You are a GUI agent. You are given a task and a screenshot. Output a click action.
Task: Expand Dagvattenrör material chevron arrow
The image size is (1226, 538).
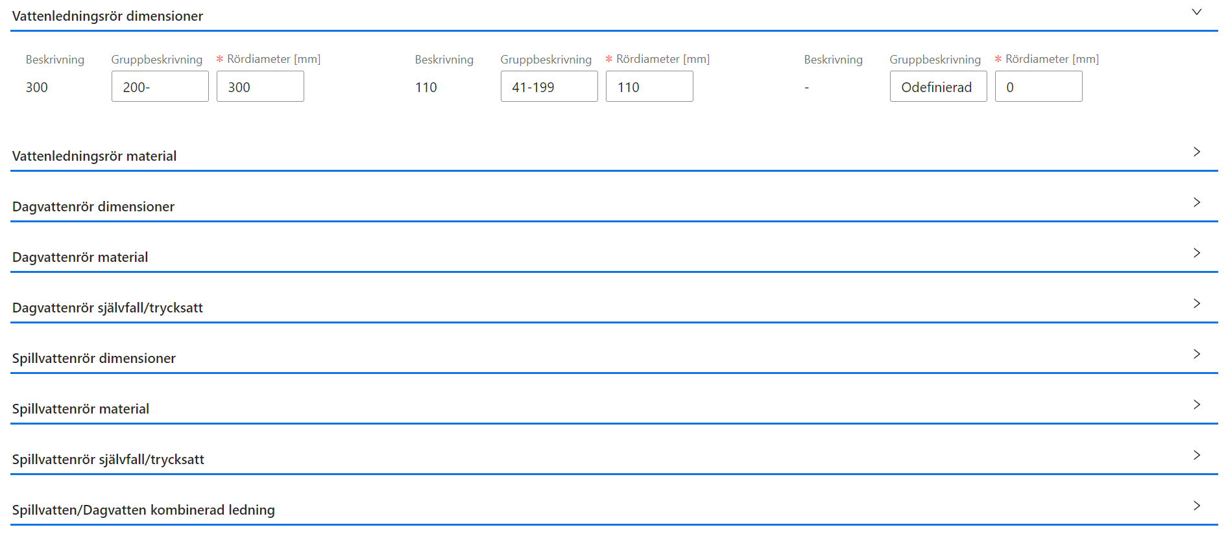pos(1197,253)
